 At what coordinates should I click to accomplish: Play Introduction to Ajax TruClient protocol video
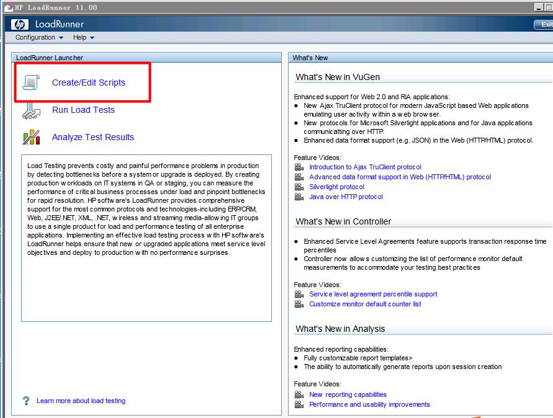(365, 167)
